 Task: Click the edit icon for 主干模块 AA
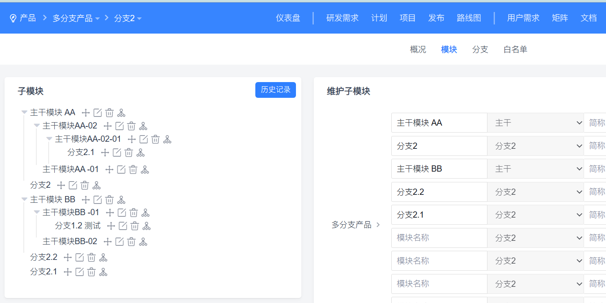coord(97,113)
